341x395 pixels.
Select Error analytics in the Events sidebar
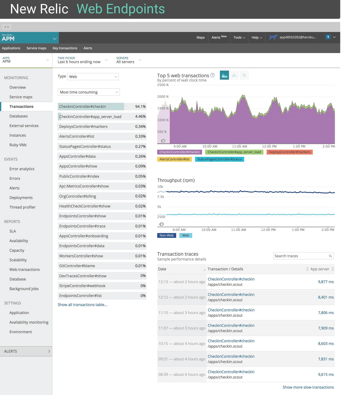(22, 169)
